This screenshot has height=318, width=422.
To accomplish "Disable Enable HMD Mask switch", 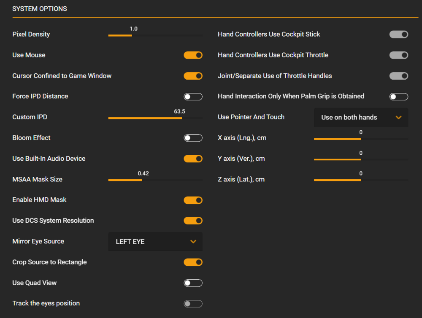I will click(x=193, y=200).
